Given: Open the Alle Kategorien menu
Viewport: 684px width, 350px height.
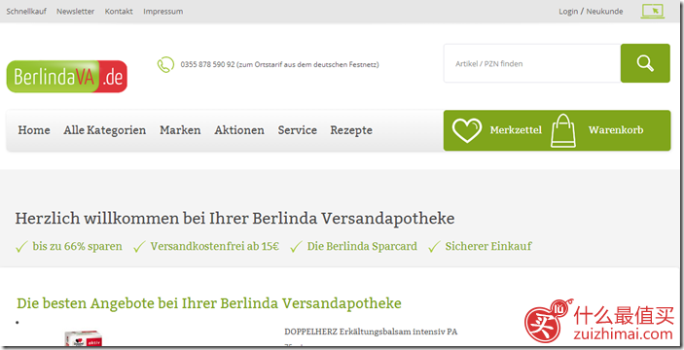Looking at the screenshot, I should click(105, 130).
